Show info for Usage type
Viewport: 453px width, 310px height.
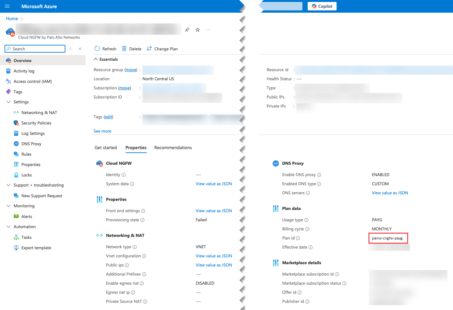click(306, 220)
